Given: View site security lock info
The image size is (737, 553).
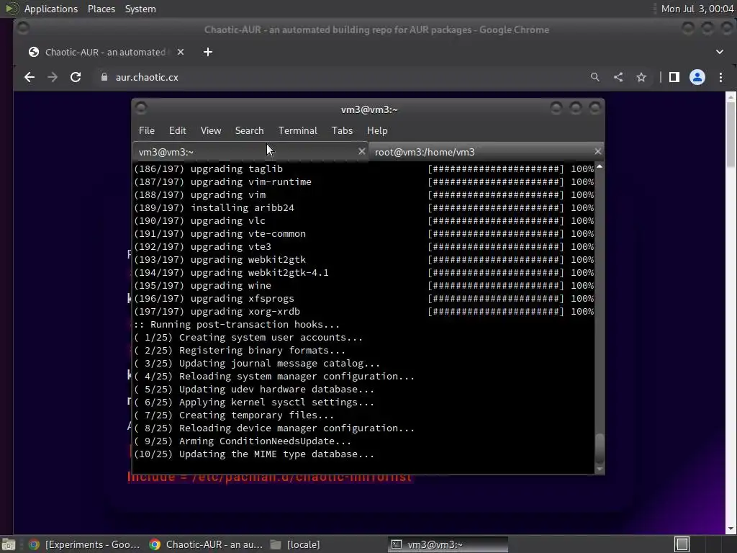Looking at the screenshot, I should [x=104, y=77].
